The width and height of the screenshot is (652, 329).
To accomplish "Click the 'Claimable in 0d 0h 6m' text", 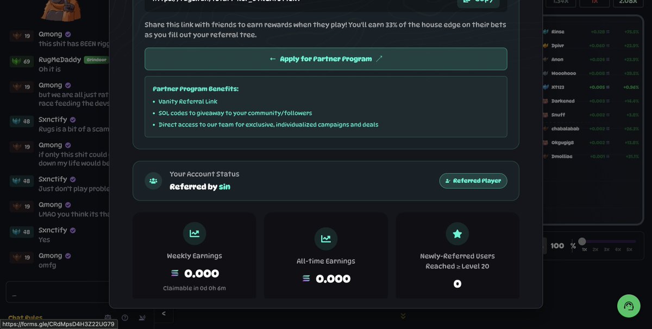I will (x=195, y=288).
